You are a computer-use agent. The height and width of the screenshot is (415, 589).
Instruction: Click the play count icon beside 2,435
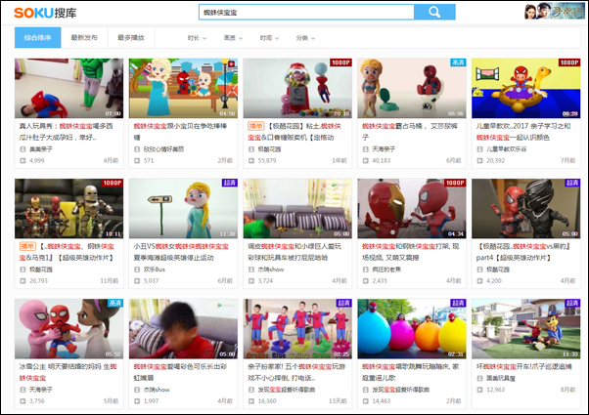tap(366, 281)
